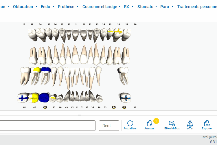Click the panel splitter handle below the chart
The width and height of the screenshot is (217, 145).
pyautogui.click(x=80, y=115)
